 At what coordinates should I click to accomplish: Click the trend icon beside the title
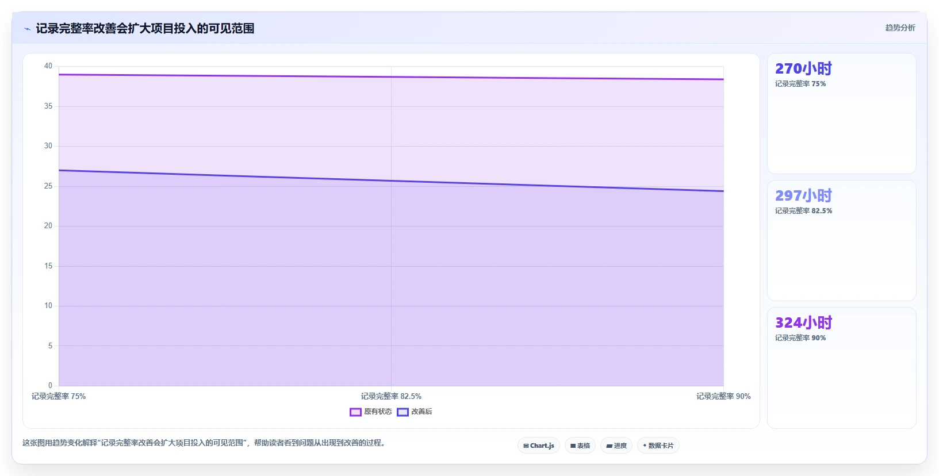tap(27, 29)
